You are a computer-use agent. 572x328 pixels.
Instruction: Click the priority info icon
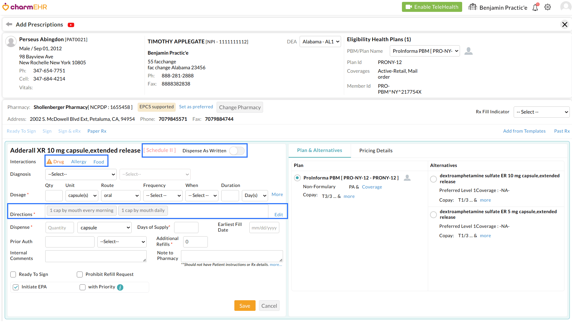[x=120, y=287]
